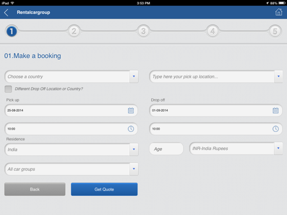Open the home icon in header
This screenshot has height=215, width=287.
(279, 12)
